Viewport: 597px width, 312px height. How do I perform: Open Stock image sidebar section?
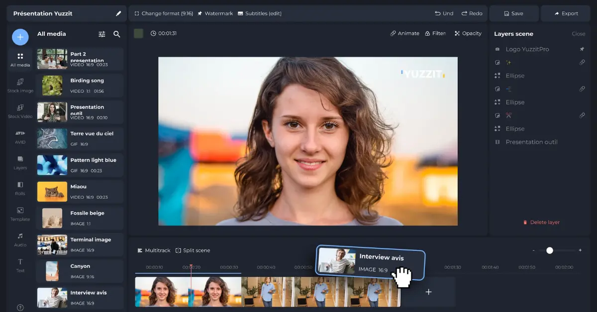20,85
